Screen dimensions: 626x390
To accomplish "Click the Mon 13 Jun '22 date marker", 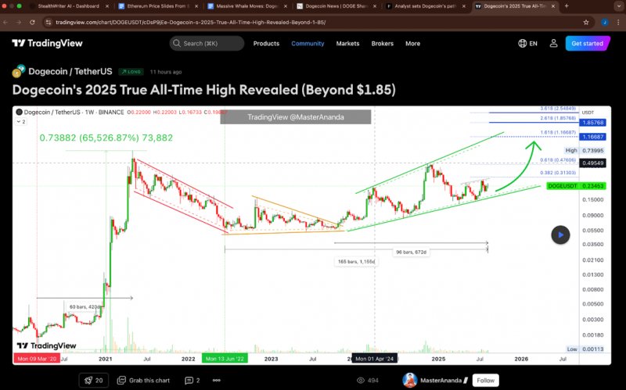I will (x=225, y=359).
